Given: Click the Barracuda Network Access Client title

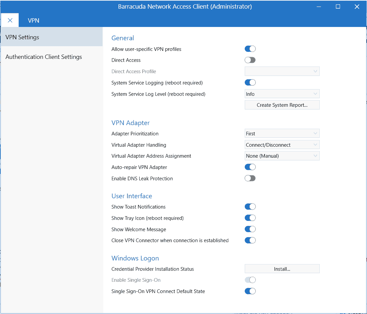Looking at the screenshot, I should tap(185, 7).
